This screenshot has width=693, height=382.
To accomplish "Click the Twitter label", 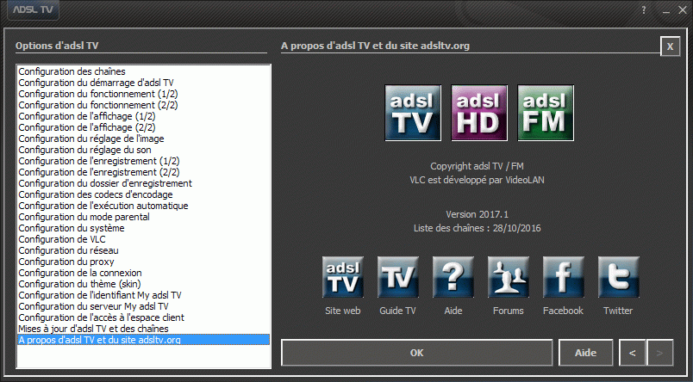I will (618, 311).
